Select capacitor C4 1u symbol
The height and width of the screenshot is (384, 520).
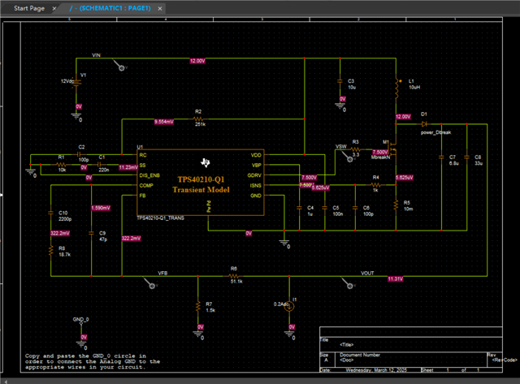[x=299, y=208]
